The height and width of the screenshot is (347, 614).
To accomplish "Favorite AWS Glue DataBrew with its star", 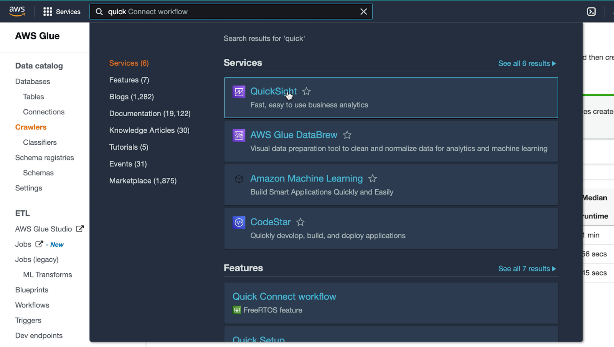I will (347, 135).
